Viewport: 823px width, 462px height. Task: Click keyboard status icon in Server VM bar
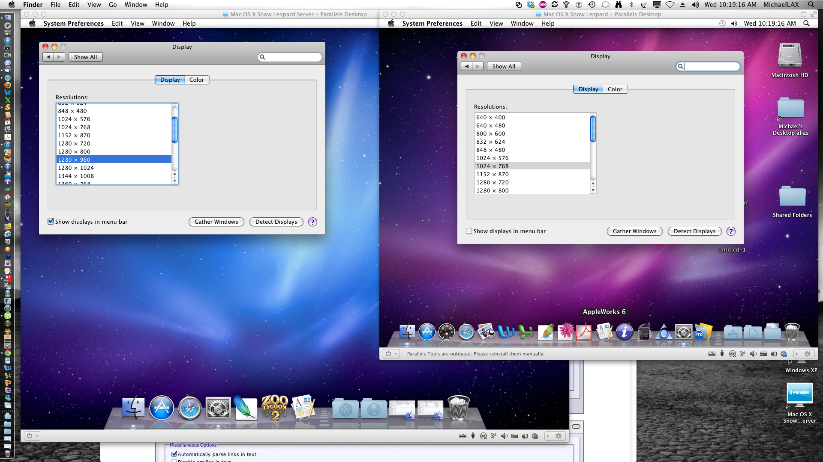click(x=463, y=436)
